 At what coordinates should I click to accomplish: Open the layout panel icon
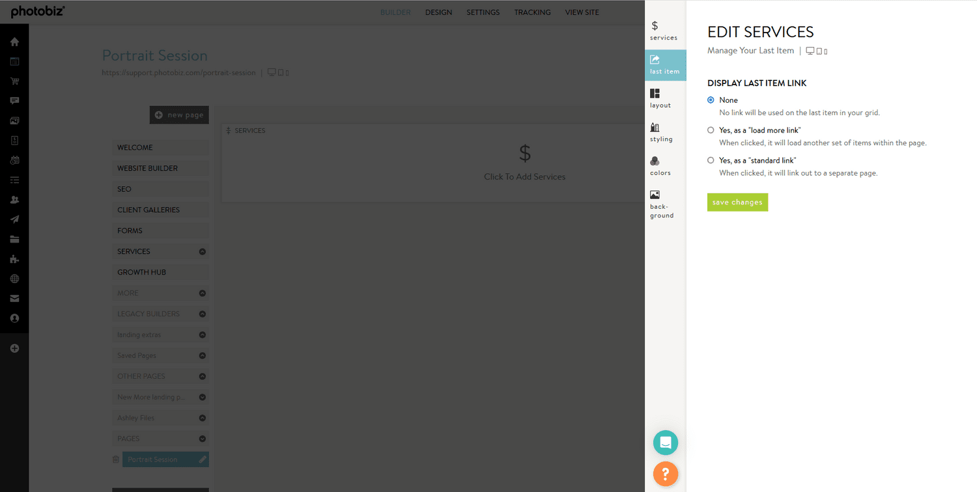[660, 98]
